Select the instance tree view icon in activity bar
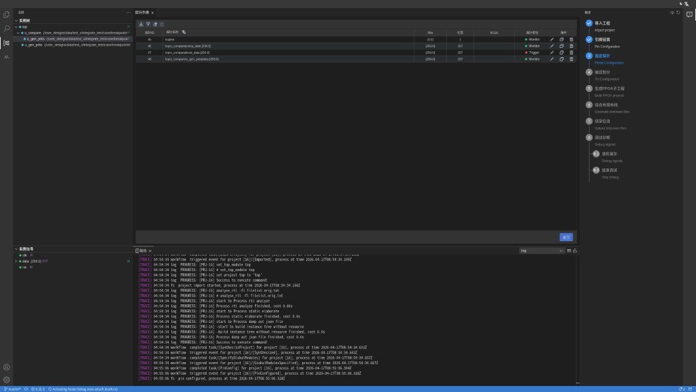696x392 pixels. tap(6, 43)
